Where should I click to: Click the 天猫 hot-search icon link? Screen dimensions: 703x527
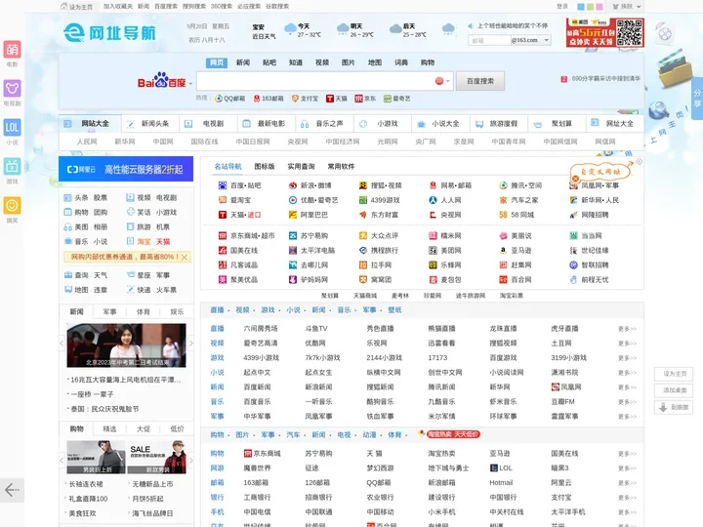330,99
